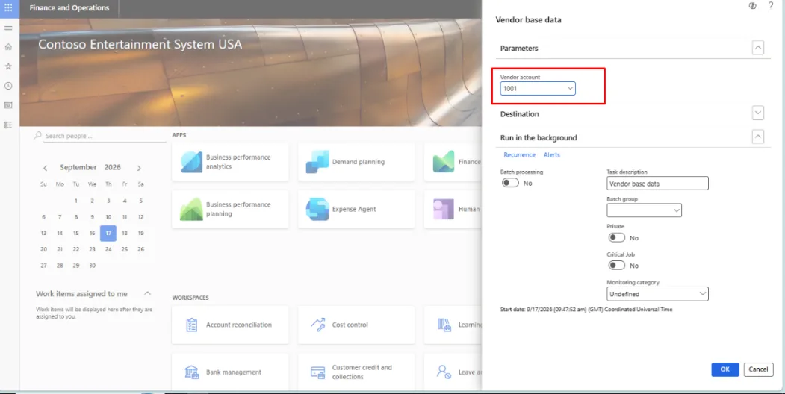Open the app launcher waffle icon
The height and width of the screenshot is (394, 785).
click(8, 8)
